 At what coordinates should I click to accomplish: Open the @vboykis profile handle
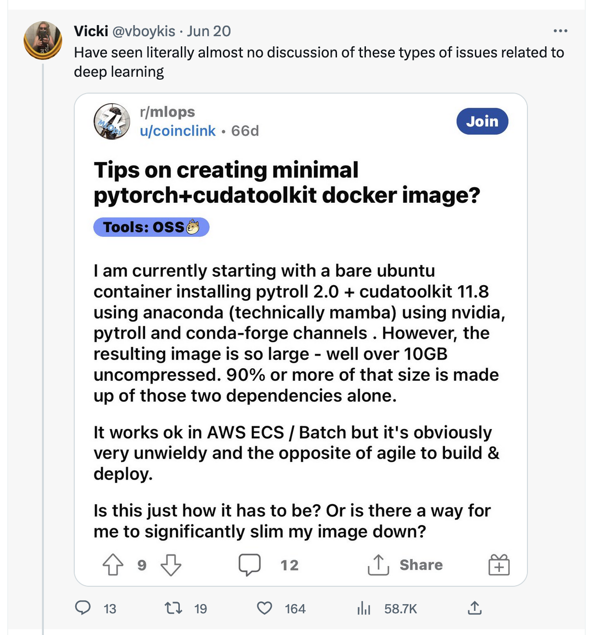click(x=144, y=31)
